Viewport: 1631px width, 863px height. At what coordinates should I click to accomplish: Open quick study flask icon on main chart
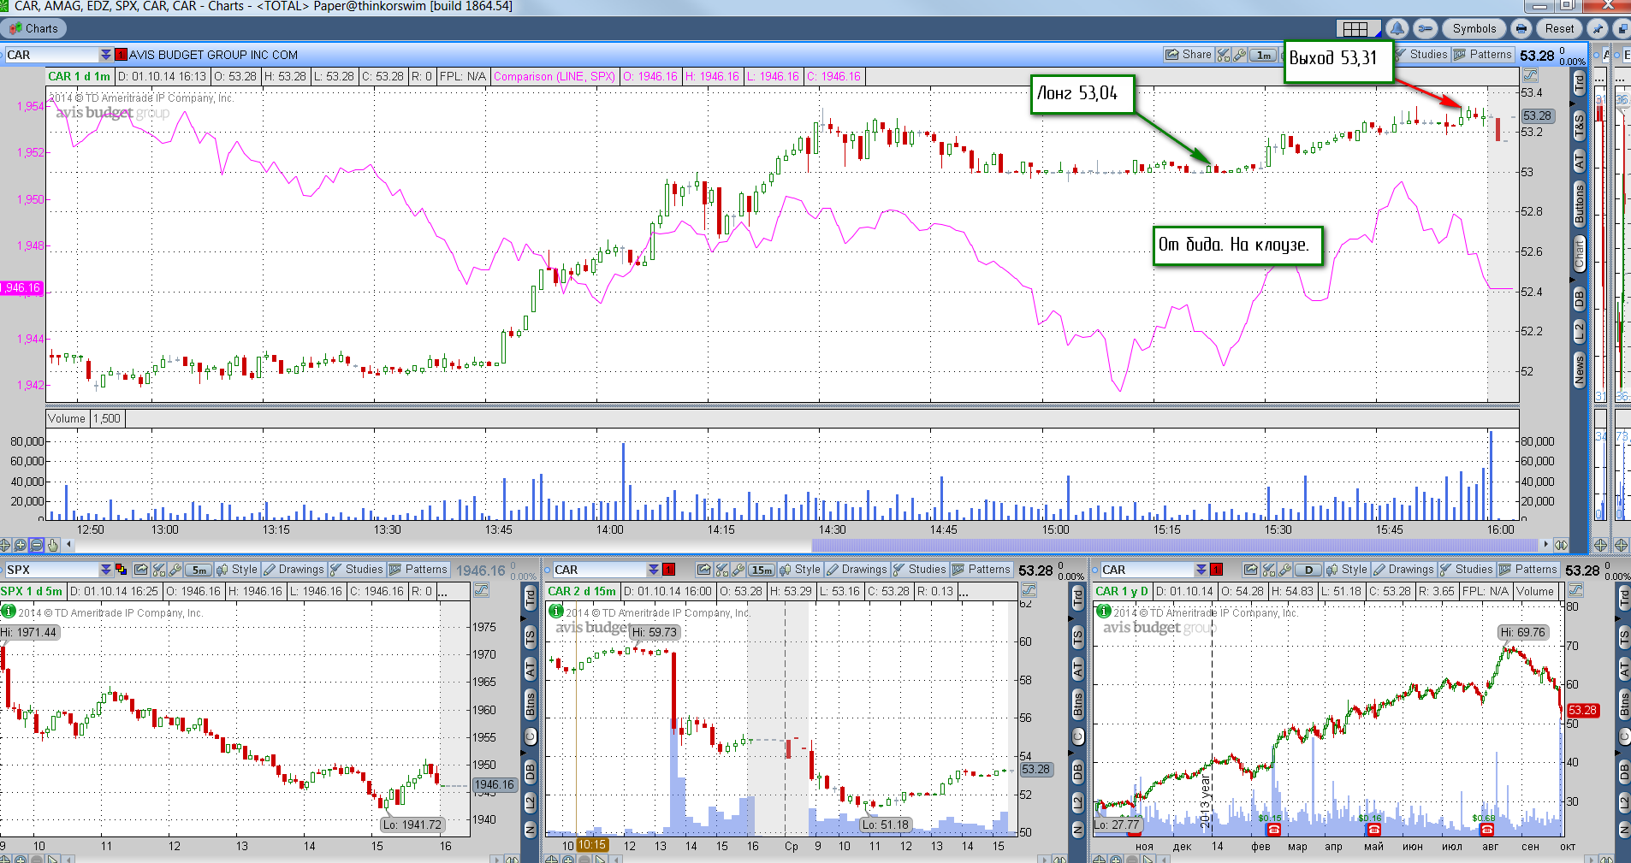pos(1224,55)
